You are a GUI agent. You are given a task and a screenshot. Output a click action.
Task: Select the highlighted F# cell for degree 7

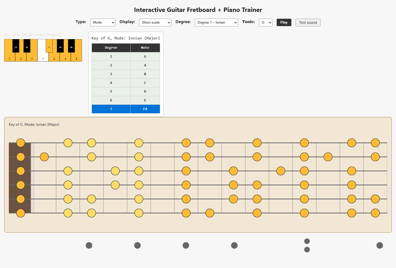[x=145, y=109]
